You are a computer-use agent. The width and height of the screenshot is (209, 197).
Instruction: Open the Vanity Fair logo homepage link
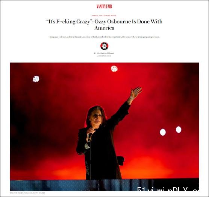tap(104, 6)
